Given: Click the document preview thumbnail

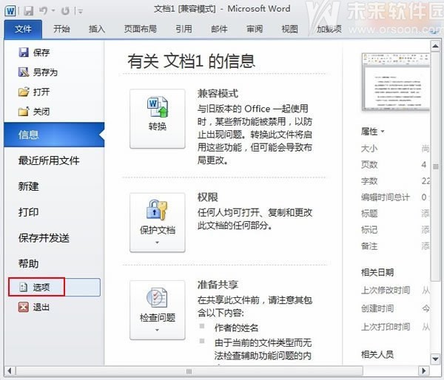Looking at the screenshot, I should [x=396, y=81].
